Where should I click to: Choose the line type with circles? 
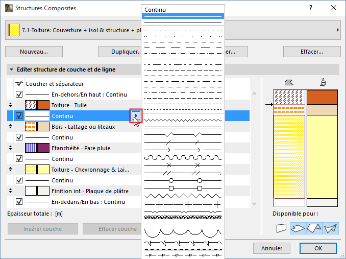coord(183,180)
